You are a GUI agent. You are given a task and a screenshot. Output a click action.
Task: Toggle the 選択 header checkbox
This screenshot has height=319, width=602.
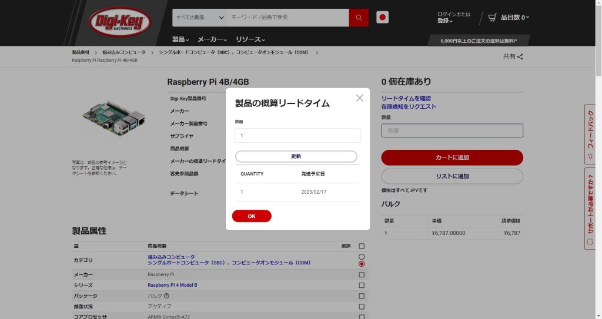pos(362,246)
